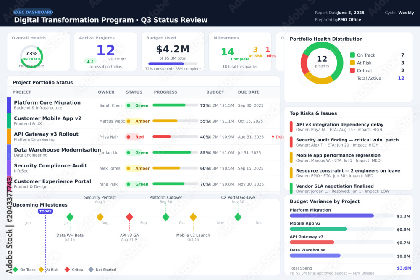
Task: Select the amber Security Pentest diamond marker
Action: 100,217
